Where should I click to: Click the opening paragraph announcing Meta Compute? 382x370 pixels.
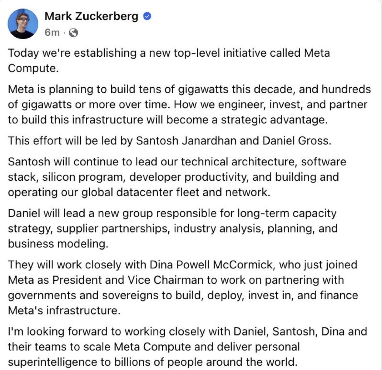[x=169, y=61]
